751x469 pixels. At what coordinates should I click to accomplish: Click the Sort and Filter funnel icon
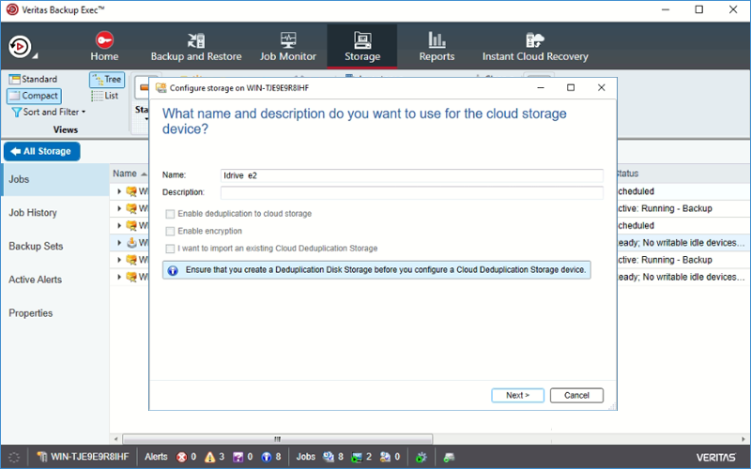(16, 113)
